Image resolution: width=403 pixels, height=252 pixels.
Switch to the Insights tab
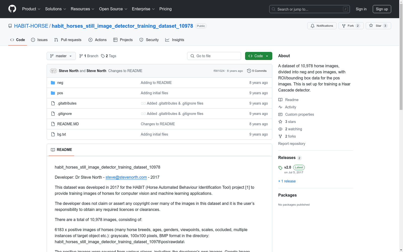pyautogui.click(x=175, y=40)
